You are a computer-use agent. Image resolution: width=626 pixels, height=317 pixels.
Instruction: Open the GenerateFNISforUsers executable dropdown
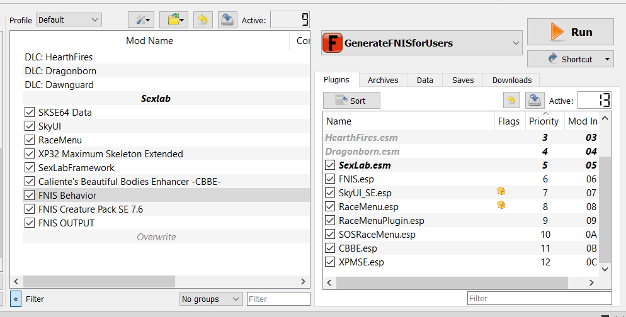point(421,43)
